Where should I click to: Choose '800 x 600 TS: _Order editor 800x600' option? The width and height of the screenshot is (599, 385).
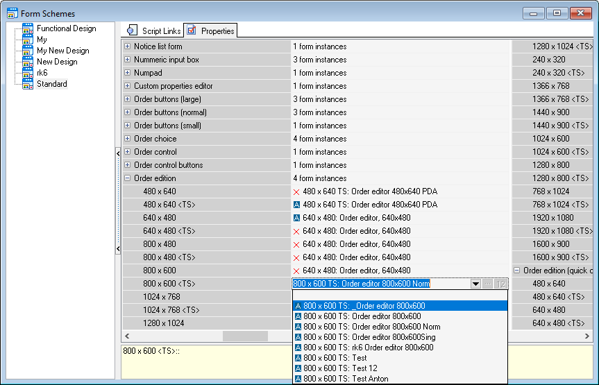(x=400, y=306)
